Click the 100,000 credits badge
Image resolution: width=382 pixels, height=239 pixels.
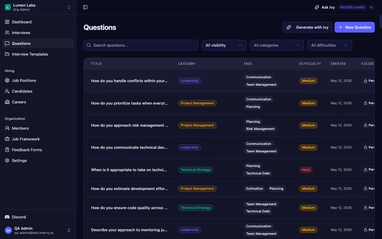(352, 7)
